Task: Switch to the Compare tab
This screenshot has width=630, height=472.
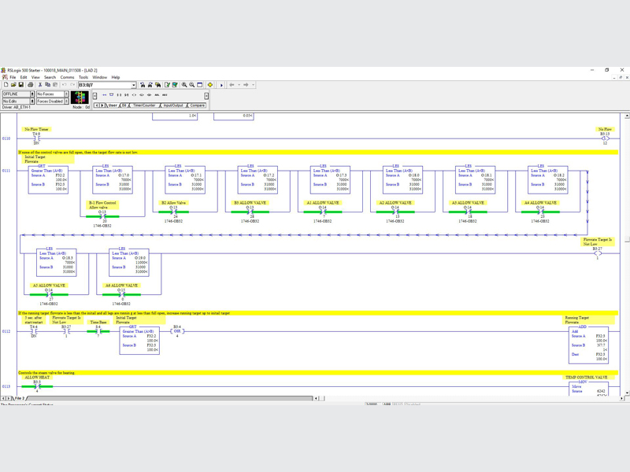Action: click(x=197, y=105)
